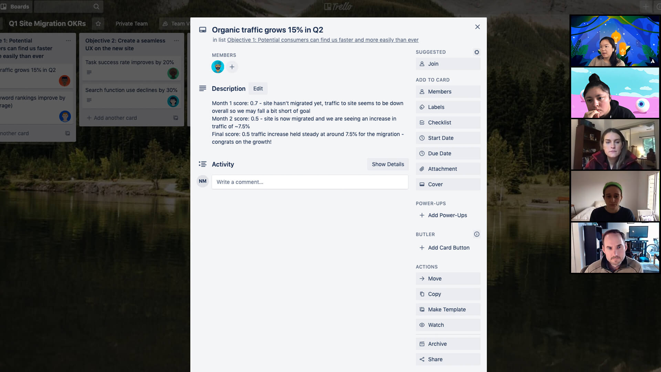
Task: Click the Write a comment input field
Action: pyautogui.click(x=310, y=182)
